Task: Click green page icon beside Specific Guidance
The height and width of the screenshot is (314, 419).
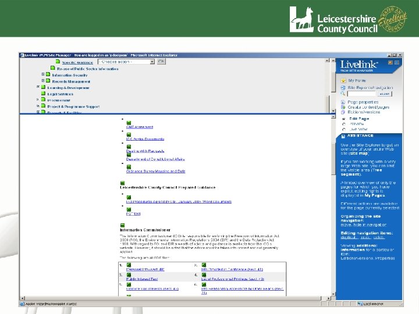Action: pos(58,62)
